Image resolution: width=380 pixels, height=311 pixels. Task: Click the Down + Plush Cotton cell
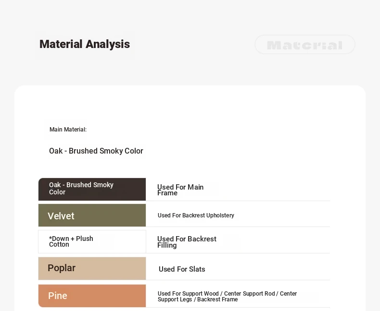(92, 241)
